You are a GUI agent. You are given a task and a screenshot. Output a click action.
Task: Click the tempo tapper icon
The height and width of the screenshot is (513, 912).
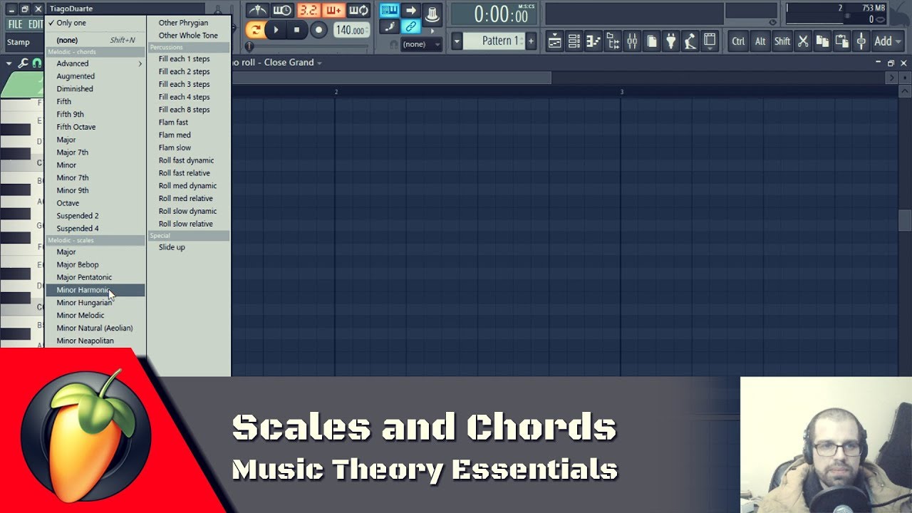coord(690,41)
